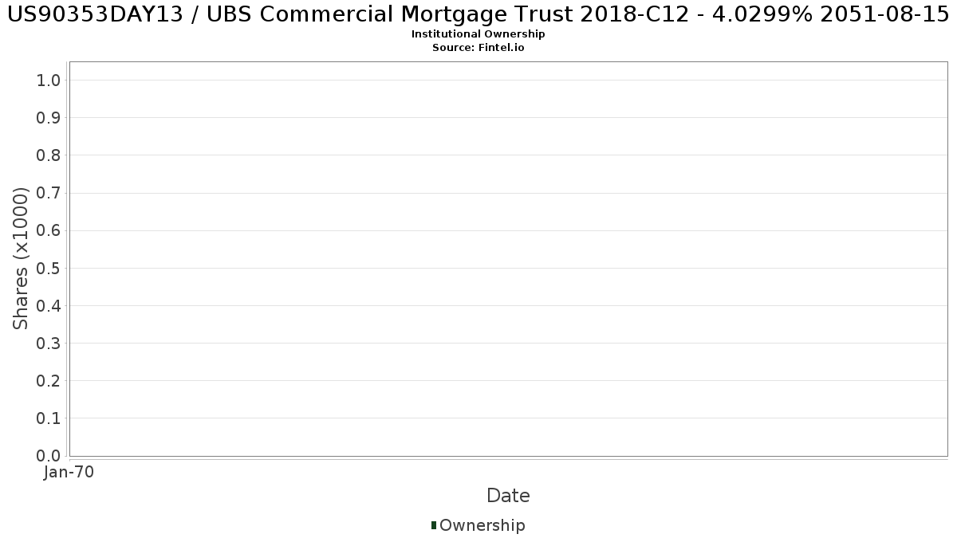Click the 0.1 y-axis label
This screenshot has height=538, width=957.
[49, 418]
